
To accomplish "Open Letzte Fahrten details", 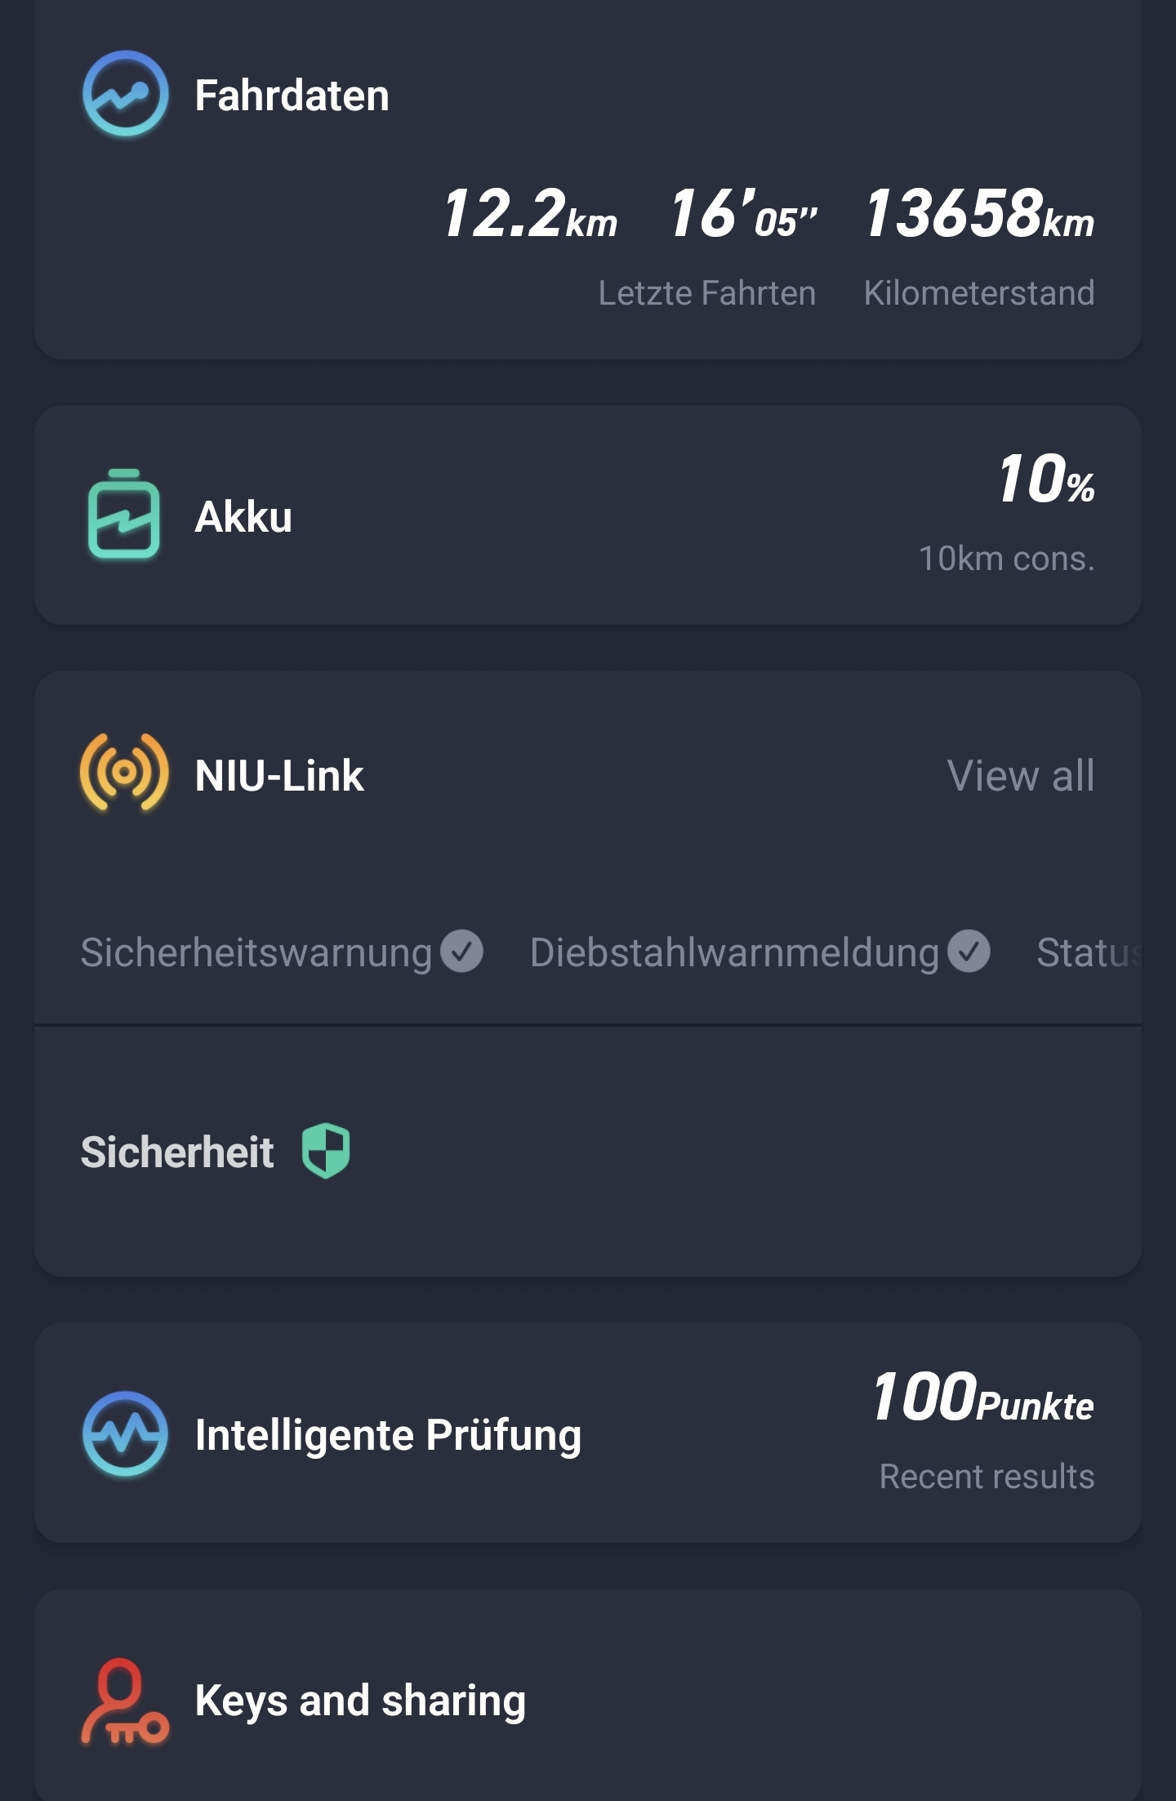I will pos(706,293).
